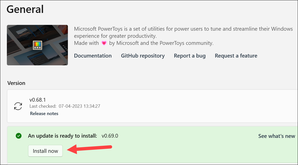Click the circular sync arrows beside the version
Screen dimensions: 298x165
(x=17, y=106)
